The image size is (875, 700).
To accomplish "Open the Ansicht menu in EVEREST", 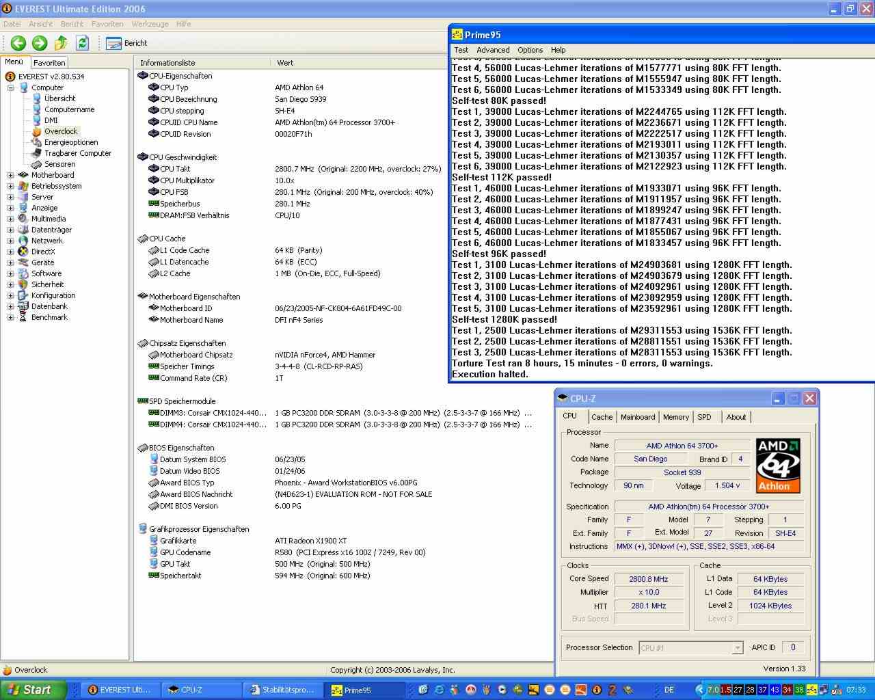I will pos(41,24).
